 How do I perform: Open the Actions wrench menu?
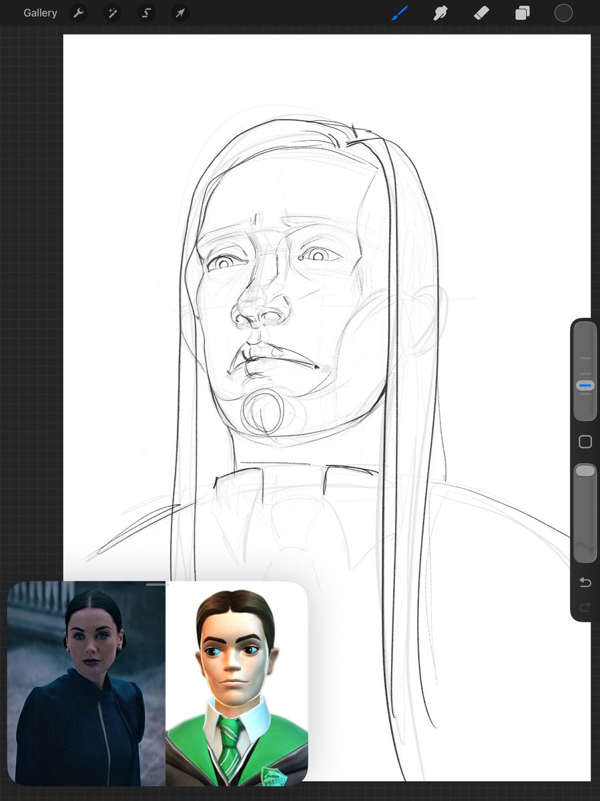[79, 13]
